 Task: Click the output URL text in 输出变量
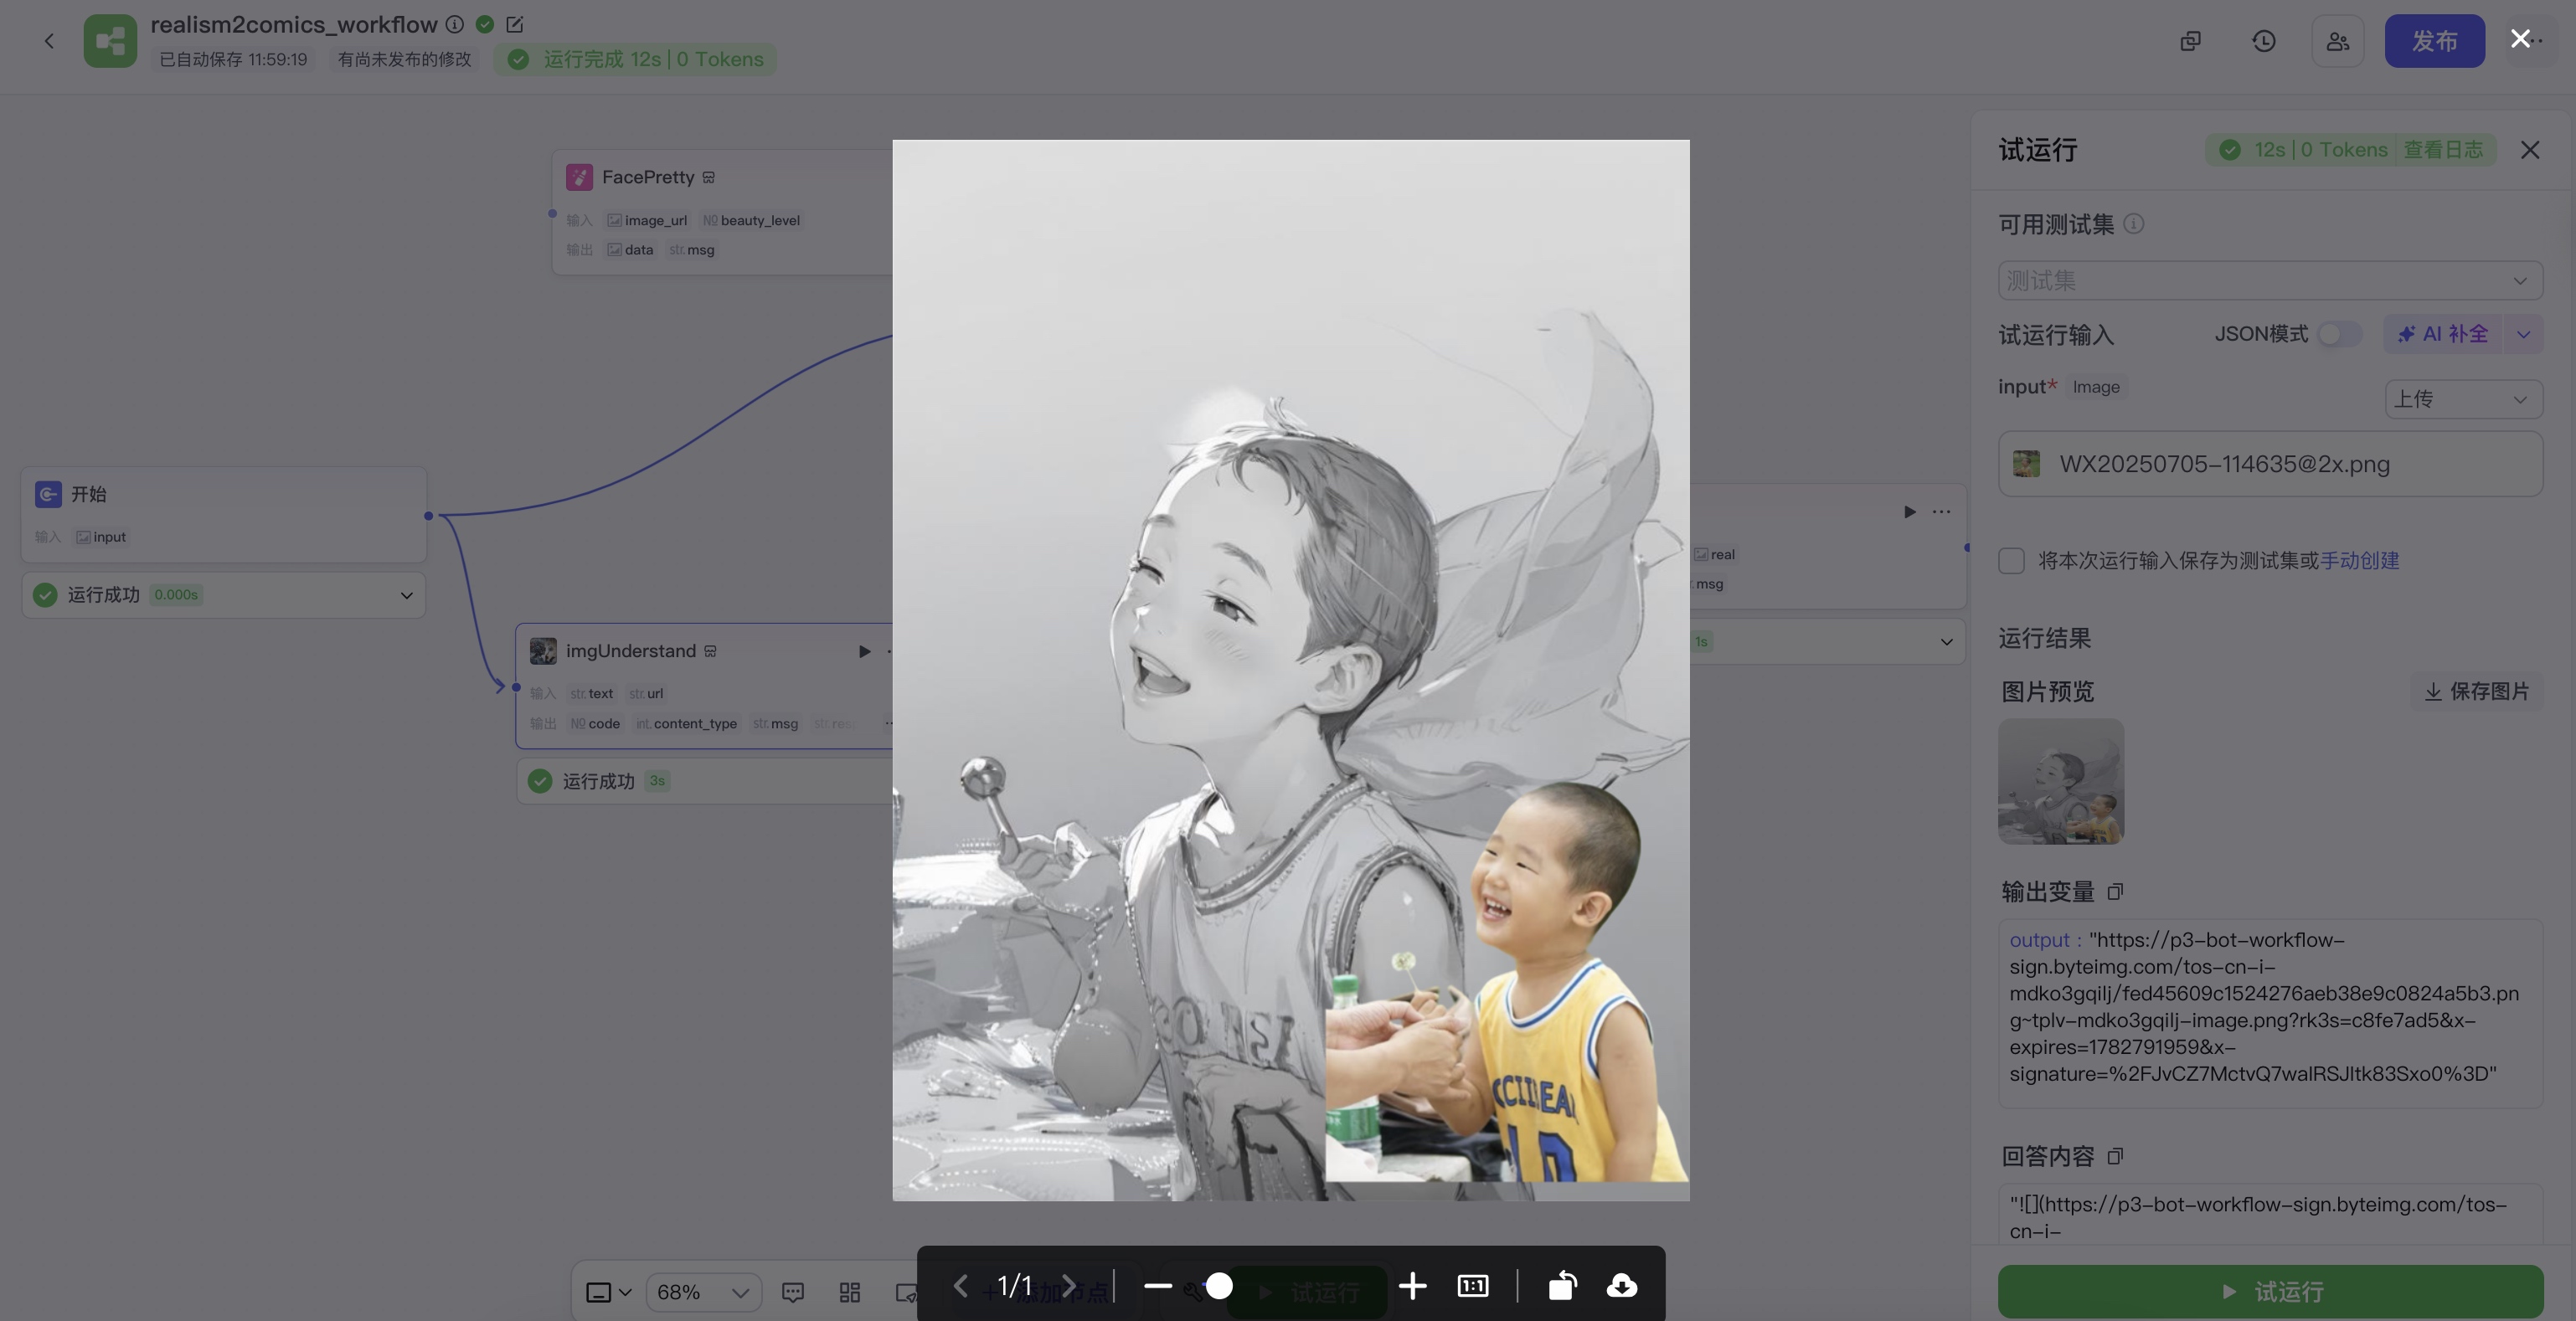pos(2264,1007)
